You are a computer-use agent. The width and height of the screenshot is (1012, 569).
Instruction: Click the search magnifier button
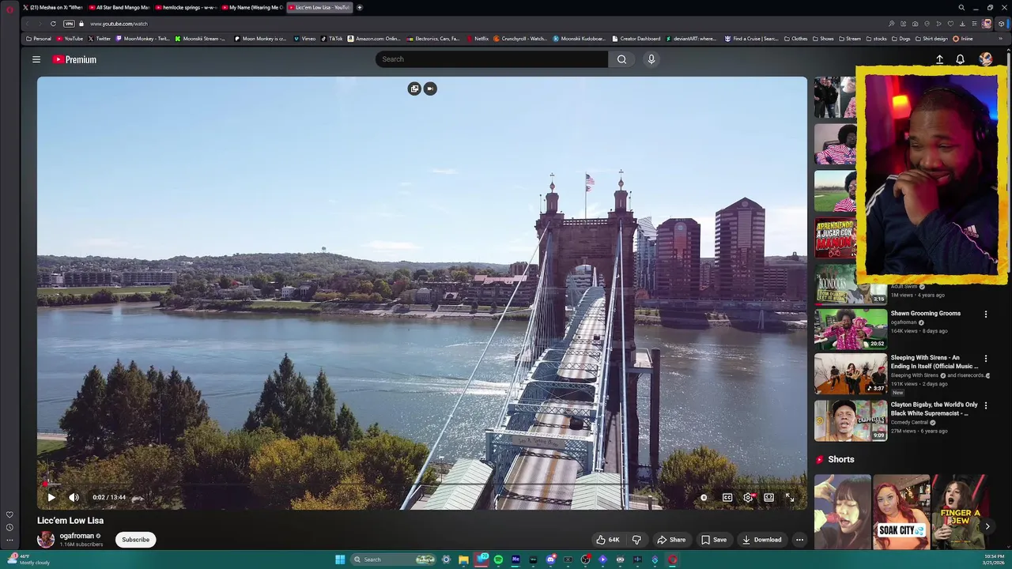click(621, 59)
